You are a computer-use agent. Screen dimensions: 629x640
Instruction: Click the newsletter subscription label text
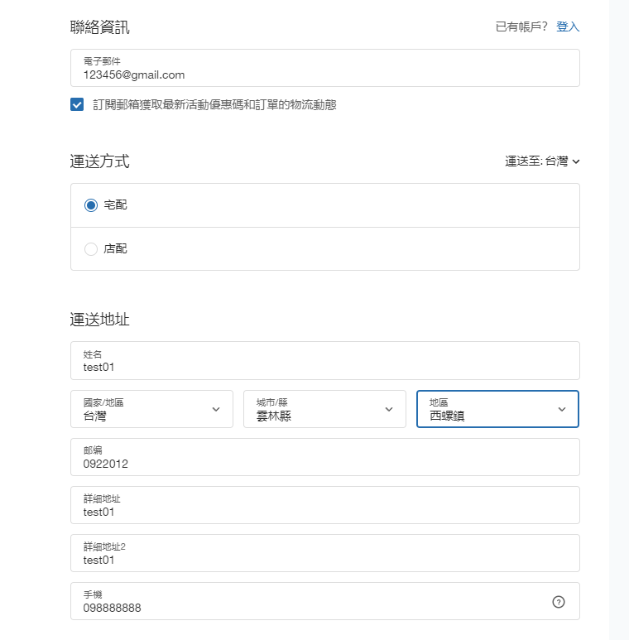tap(214, 105)
